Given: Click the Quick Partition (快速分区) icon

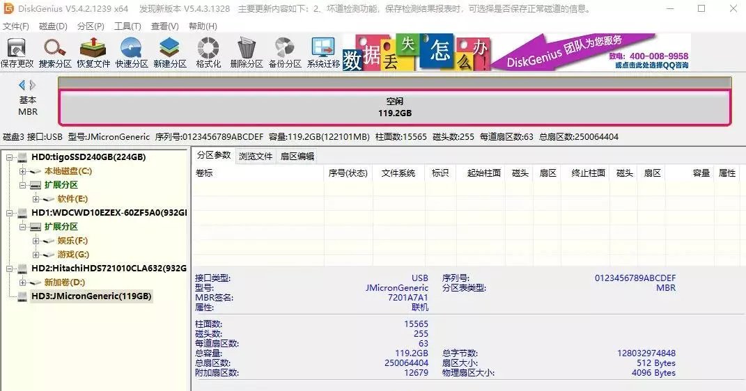Looking at the screenshot, I should [132, 53].
